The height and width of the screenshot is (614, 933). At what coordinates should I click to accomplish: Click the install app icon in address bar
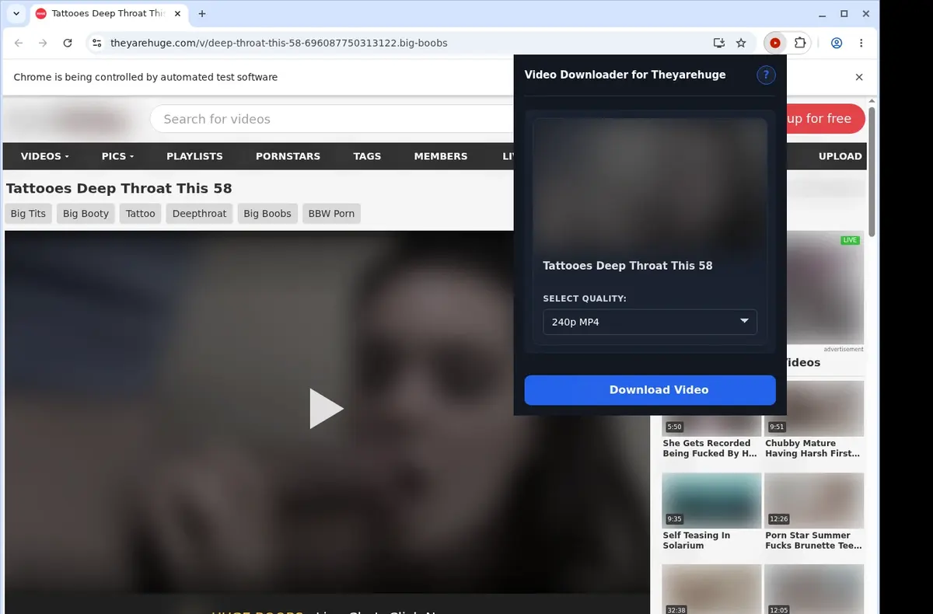(719, 43)
